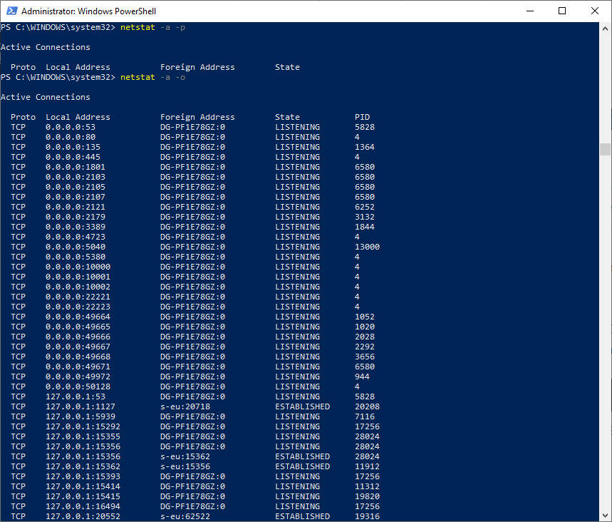Click the 'netstat -a -p' command text
This screenshot has width=612, height=522.
tap(153, 27)
